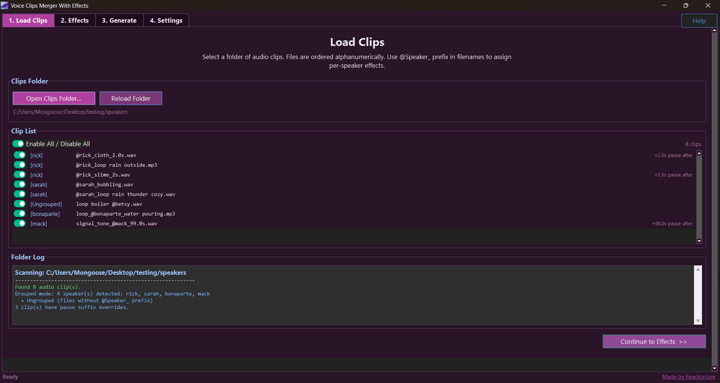Image resolution: width=720 pixels, height=383 pixels.
Task: Click the [bonaparte] speaker label
Action: pyautogui.click(x=44, y=214)
